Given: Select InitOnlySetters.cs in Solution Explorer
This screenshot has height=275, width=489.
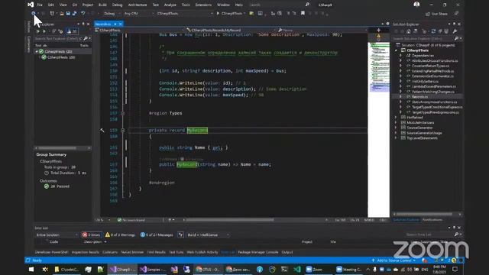Looking at the screenshot, I should point(425,82).
